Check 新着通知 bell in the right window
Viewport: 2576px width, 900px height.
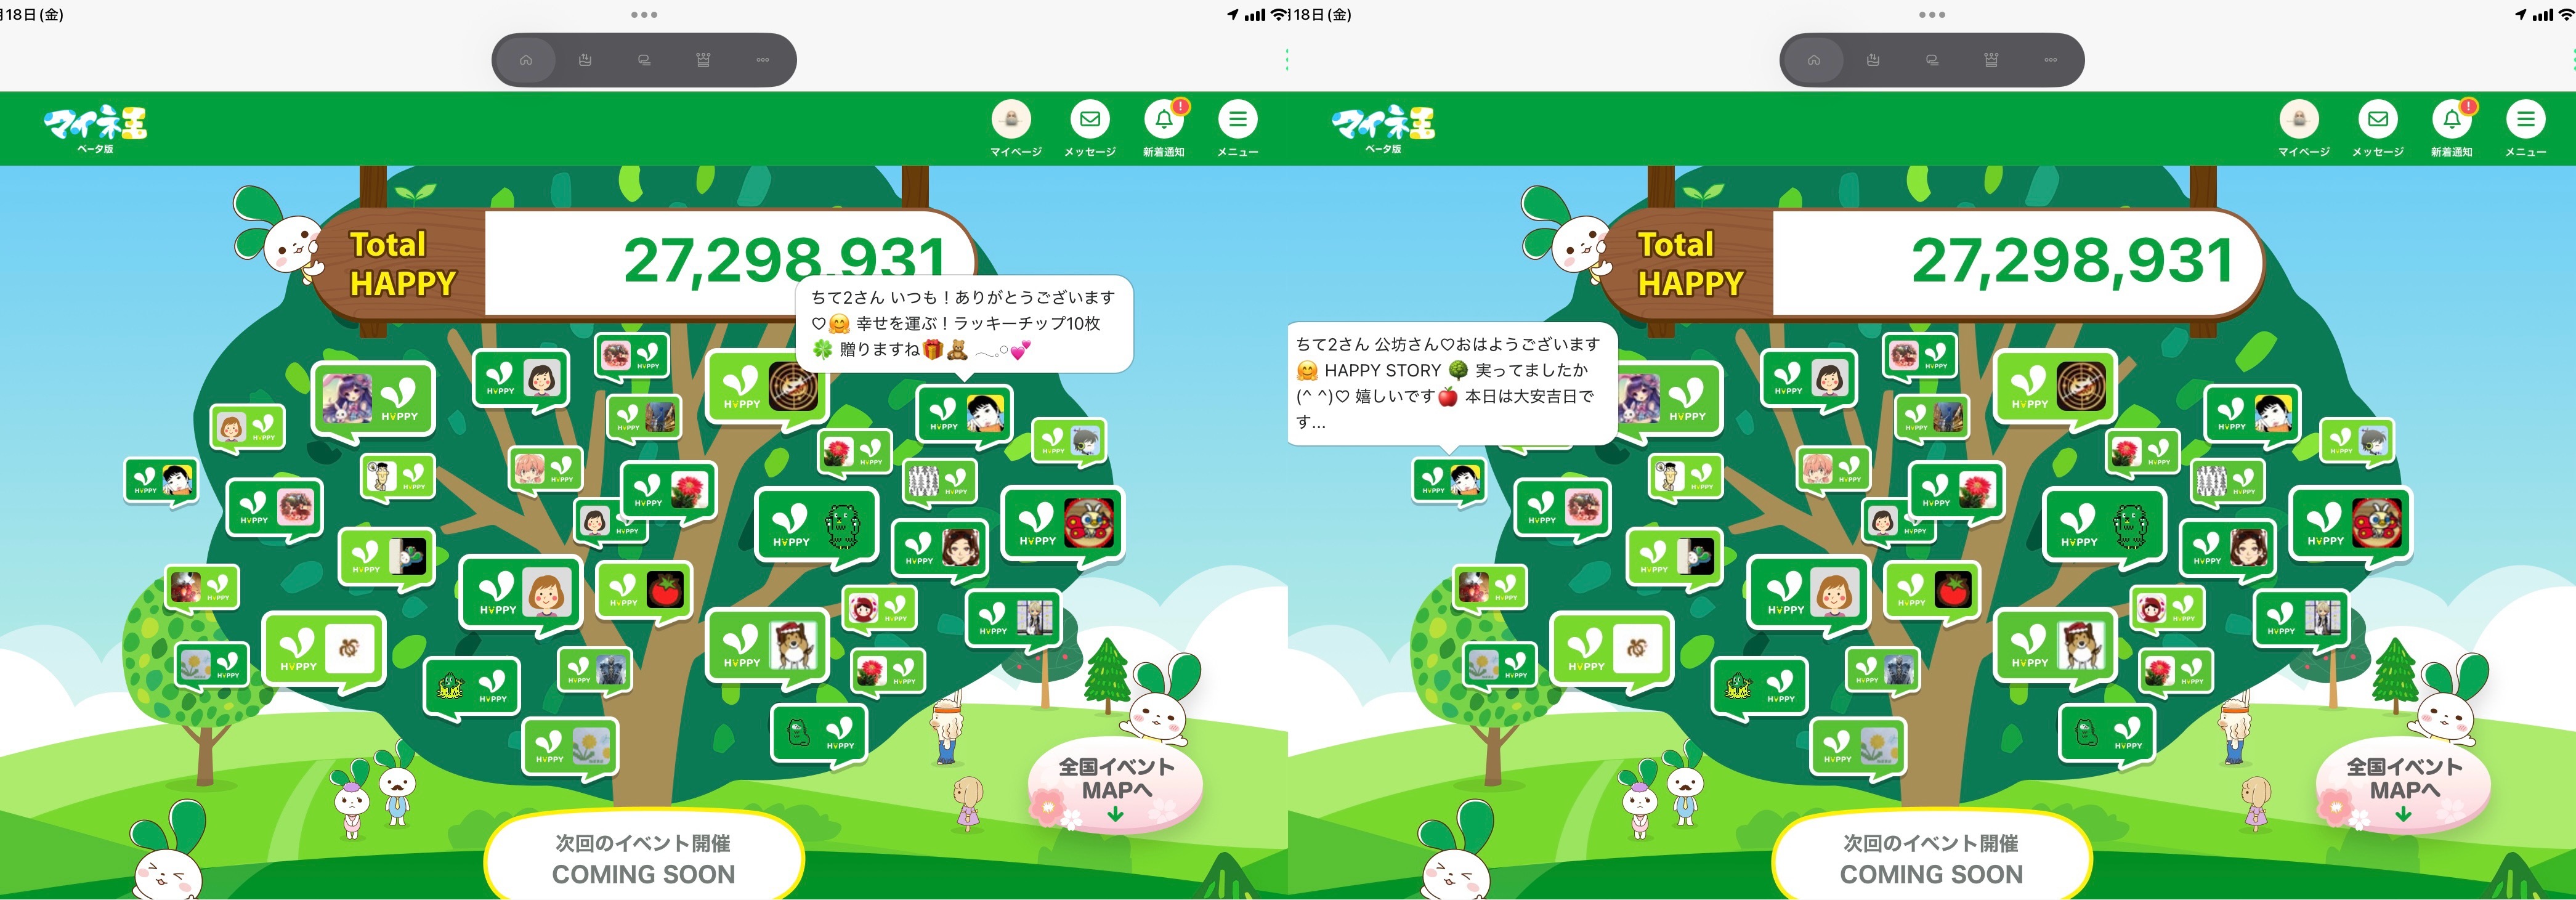click(x=2452, y=120)
